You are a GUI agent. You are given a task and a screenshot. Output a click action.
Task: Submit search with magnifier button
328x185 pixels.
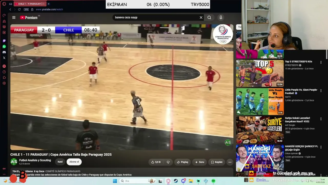pos(209,17)
